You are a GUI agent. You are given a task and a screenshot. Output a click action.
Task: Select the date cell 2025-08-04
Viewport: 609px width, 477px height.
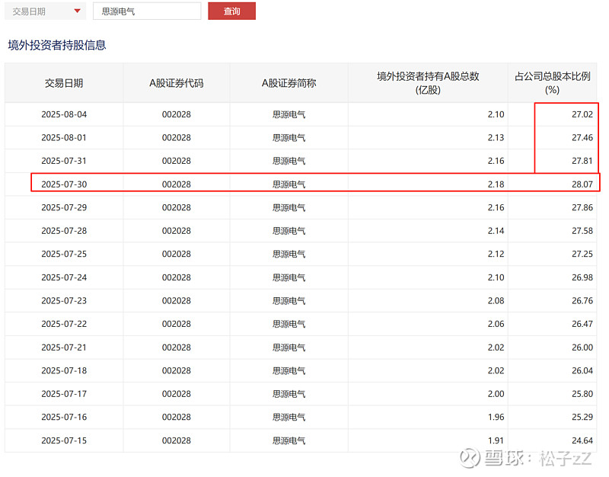click(64, 114)
